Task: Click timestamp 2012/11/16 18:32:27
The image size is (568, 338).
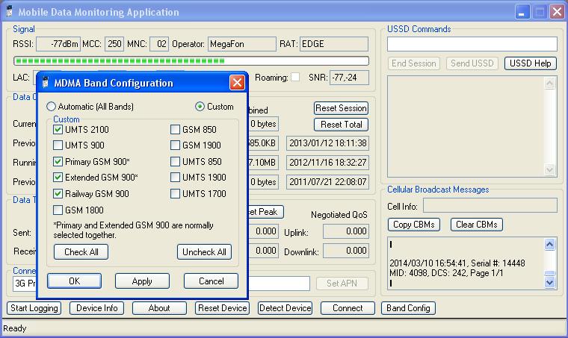Action: pyautogui.click(x=328, y=163)
